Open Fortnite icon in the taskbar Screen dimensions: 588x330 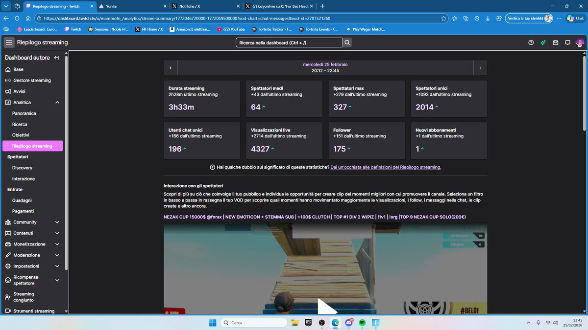coord(375,323)
